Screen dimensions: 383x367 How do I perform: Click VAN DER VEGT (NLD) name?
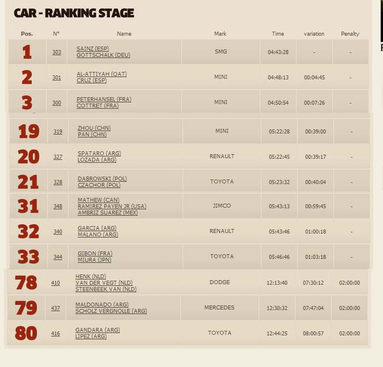click(104, 283)
